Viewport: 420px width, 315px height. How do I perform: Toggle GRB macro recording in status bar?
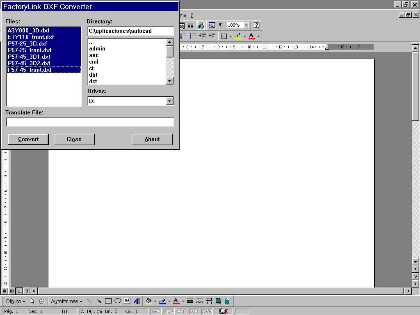pyautogui.click(x=156, y=311)
